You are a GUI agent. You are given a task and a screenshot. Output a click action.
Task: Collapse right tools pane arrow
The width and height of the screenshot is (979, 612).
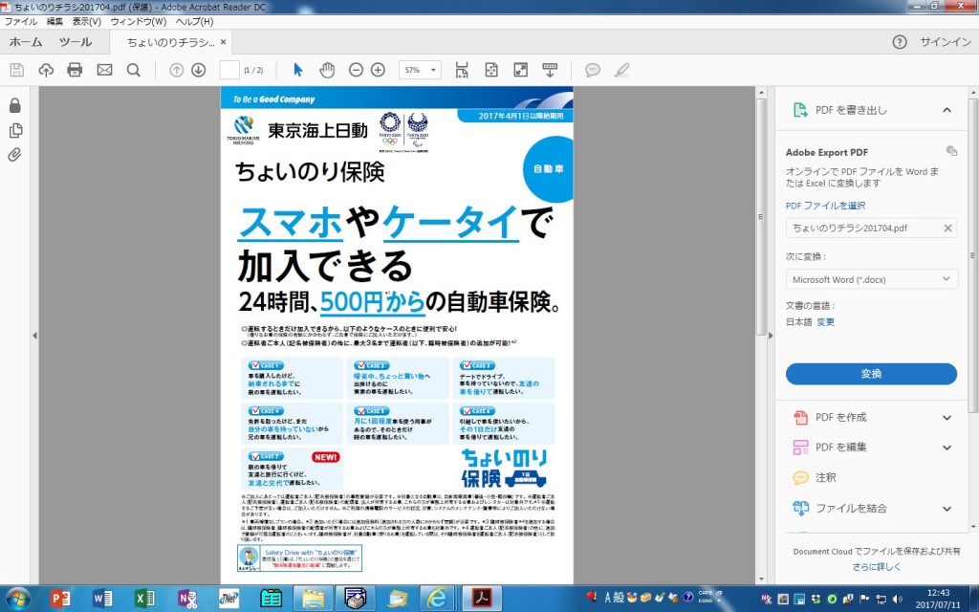pos(771,336)
